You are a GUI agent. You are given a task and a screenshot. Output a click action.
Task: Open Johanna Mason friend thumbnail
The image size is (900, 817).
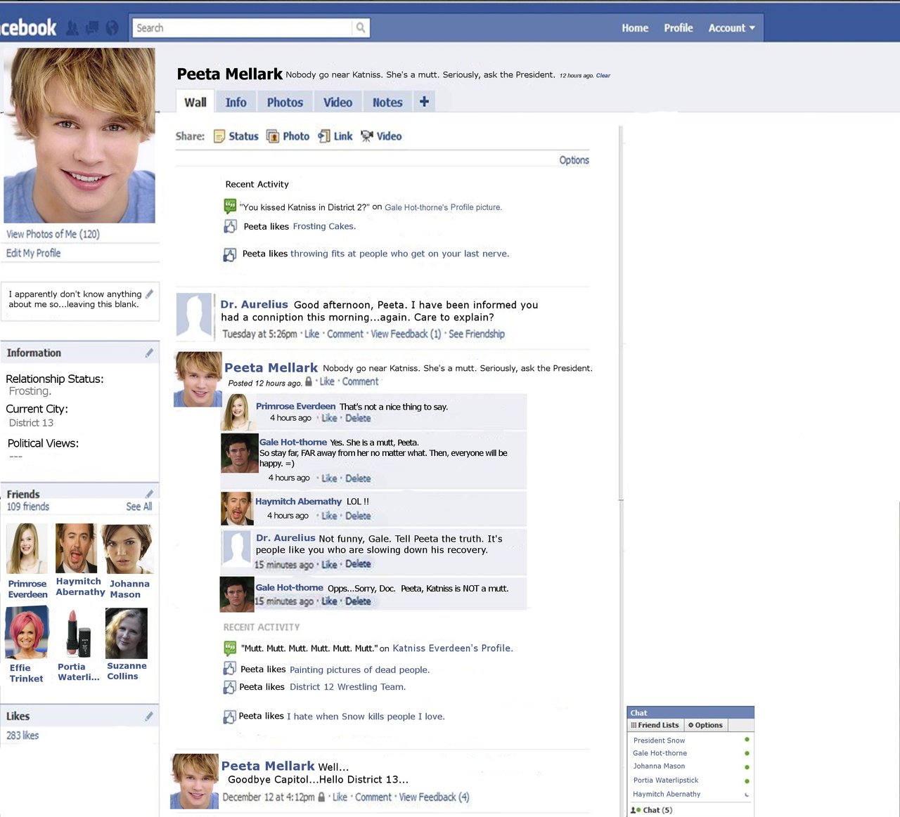(127, 549)
